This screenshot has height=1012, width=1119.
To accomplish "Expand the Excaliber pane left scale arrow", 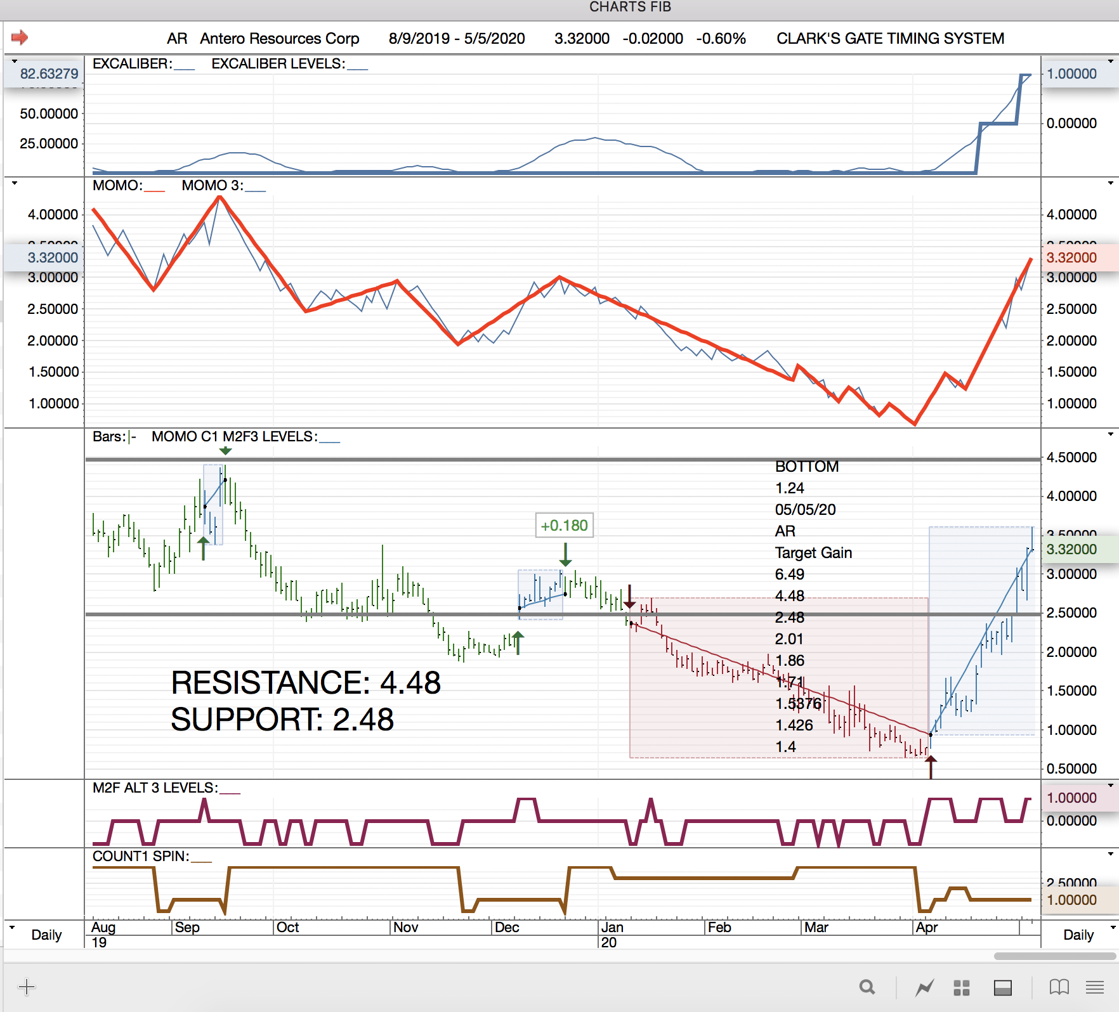I will click(x=14, y=62).
